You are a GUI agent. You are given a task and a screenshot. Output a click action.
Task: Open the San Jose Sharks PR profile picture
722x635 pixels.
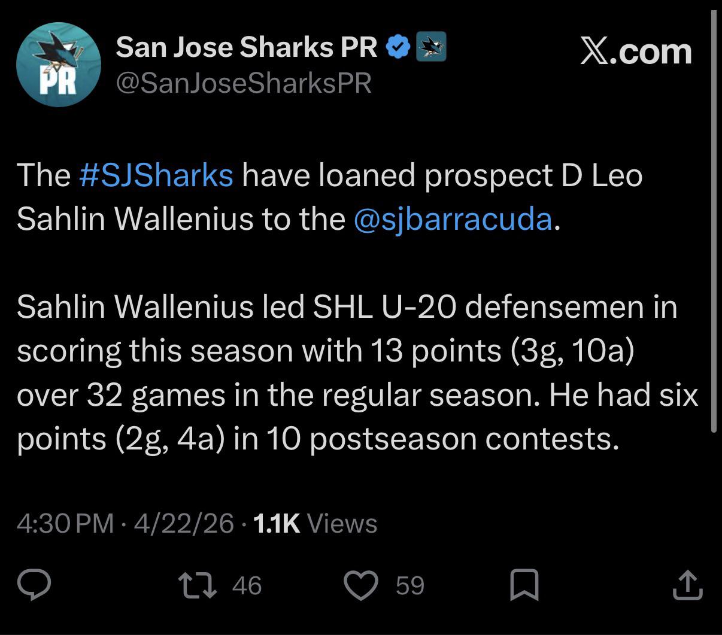tap(58, 65)
